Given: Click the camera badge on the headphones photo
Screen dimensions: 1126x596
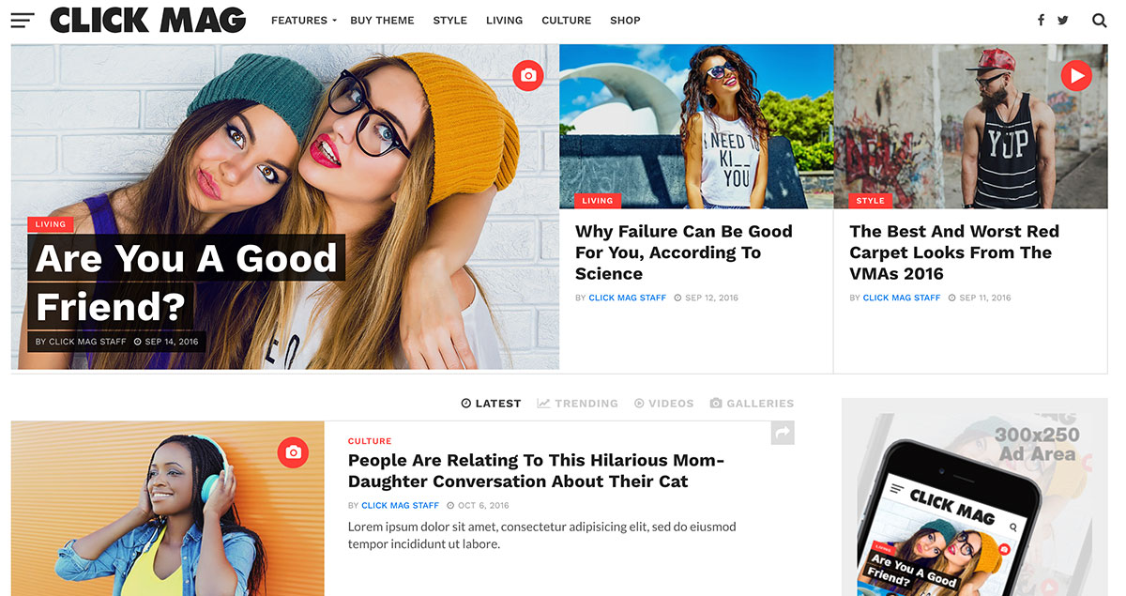Looking at the screenshot, I should (x=293, y=451).
